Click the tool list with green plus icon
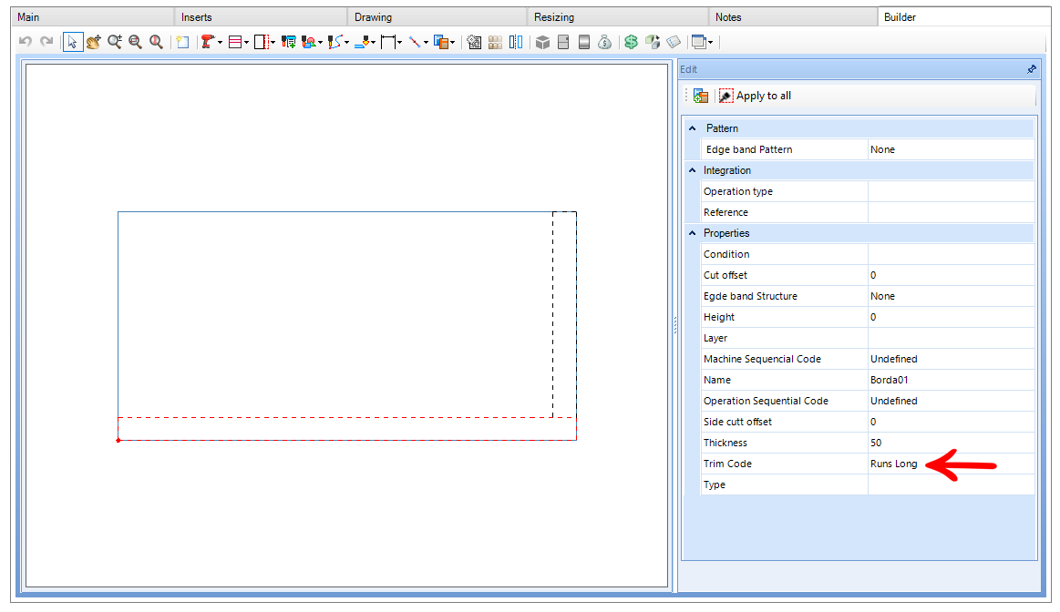 [x=289, y=42]
